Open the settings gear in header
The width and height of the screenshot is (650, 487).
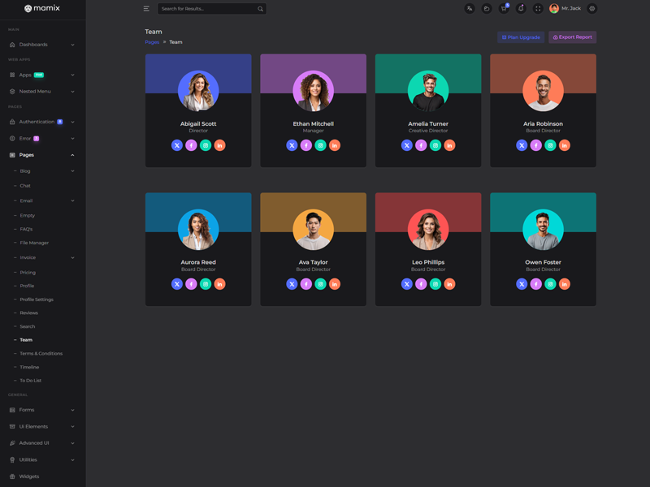pyautogui.click(x=592, y=9)
